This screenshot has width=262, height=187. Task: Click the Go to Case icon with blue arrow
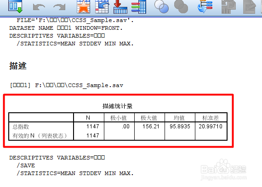pos(102,7)
